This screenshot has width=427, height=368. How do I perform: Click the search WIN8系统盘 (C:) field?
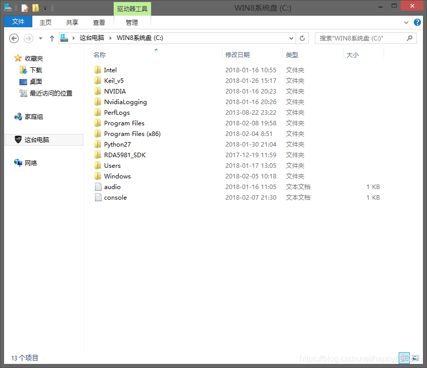point(366,38)
